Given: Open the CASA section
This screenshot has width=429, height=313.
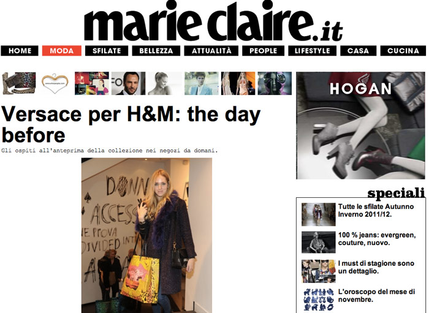Looking at the screenshot, I should 358,51.
